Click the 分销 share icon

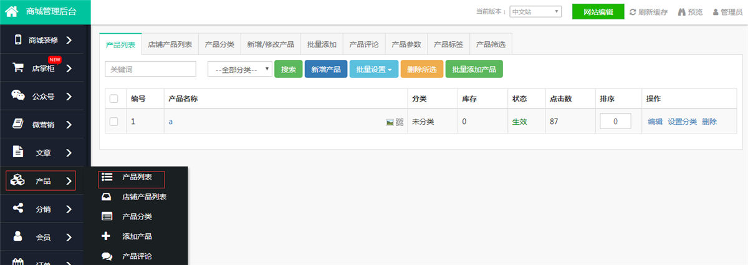tap(18, 208)
